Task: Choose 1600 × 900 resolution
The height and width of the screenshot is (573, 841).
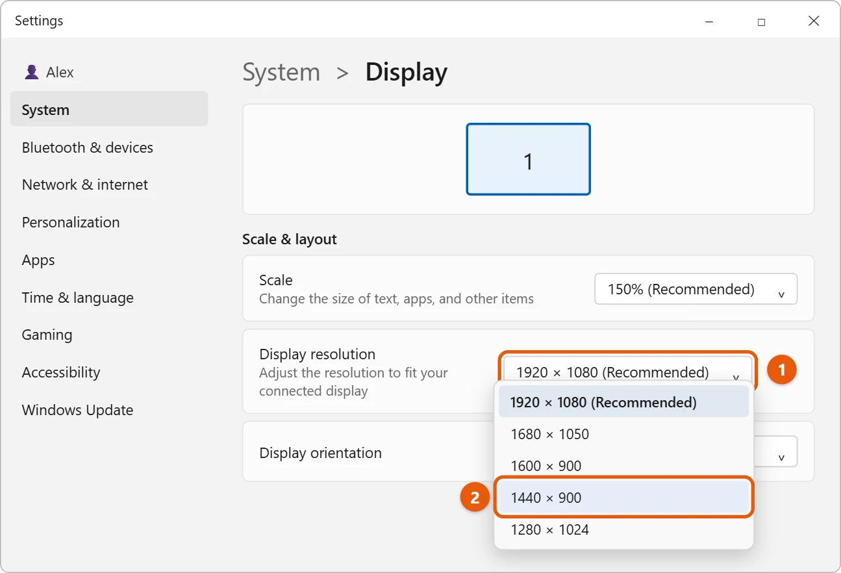Action: (x=623, y=466)
